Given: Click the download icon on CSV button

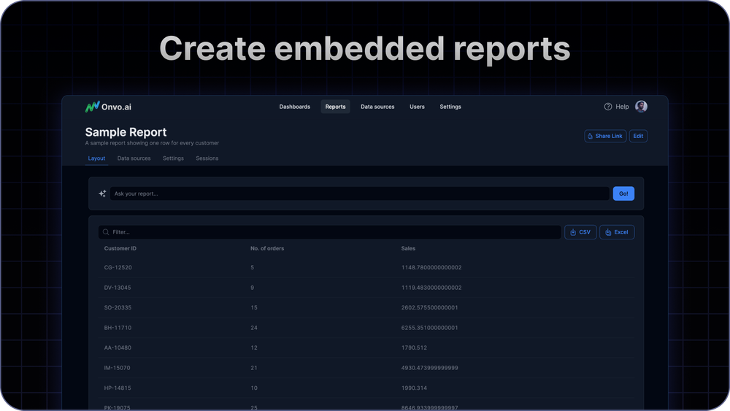Looking at the screenshot, I should tap(573, 232).
